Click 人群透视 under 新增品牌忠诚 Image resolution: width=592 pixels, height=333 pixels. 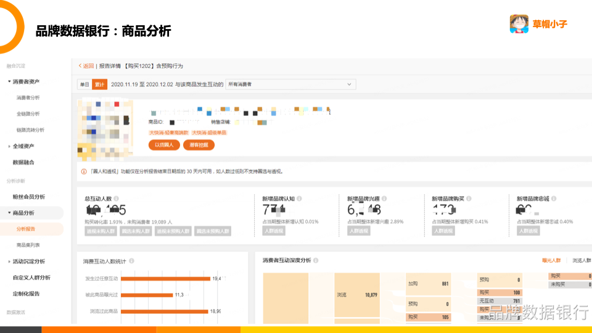click(x=528, y=231)
